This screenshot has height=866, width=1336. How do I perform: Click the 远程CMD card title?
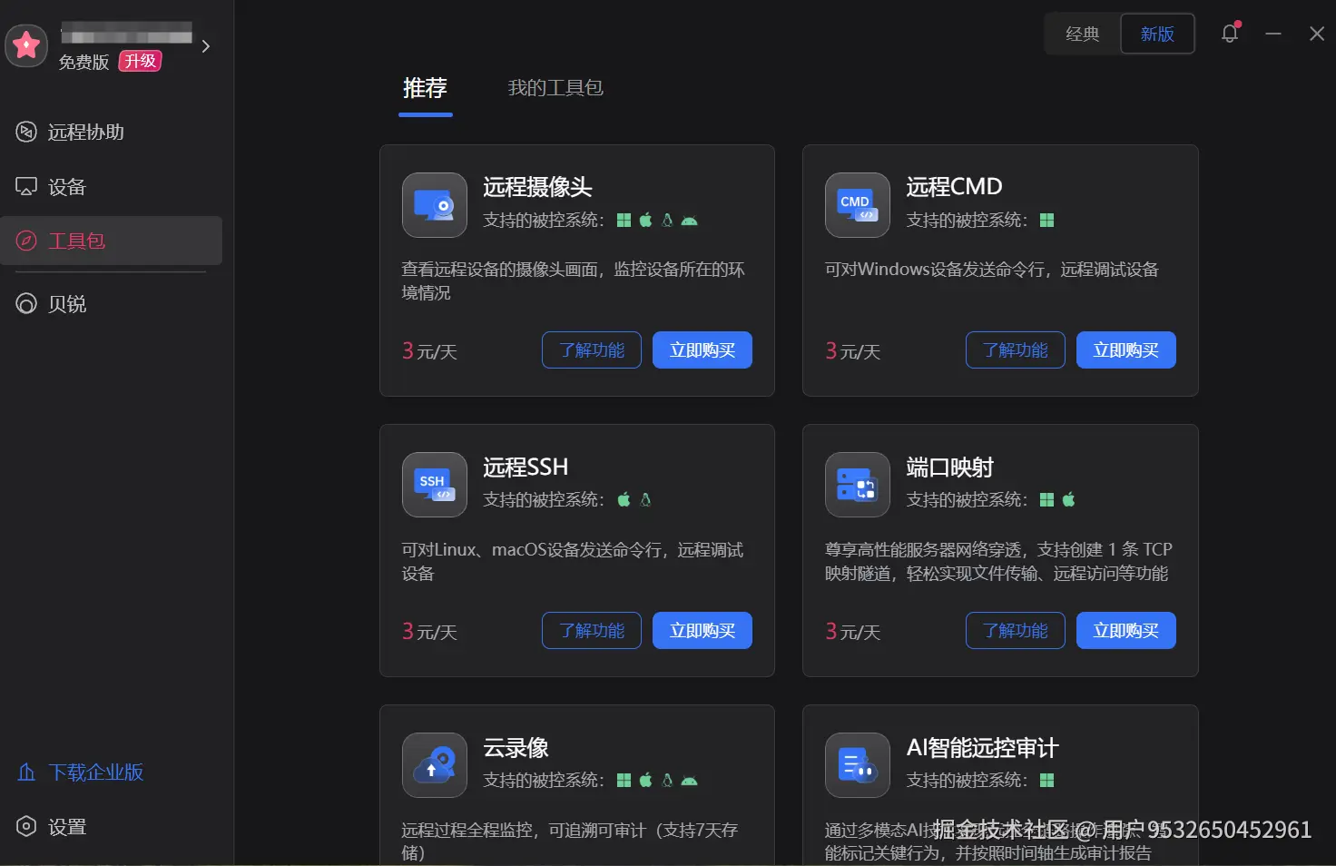pyautogui.click(x=954, y=187)
